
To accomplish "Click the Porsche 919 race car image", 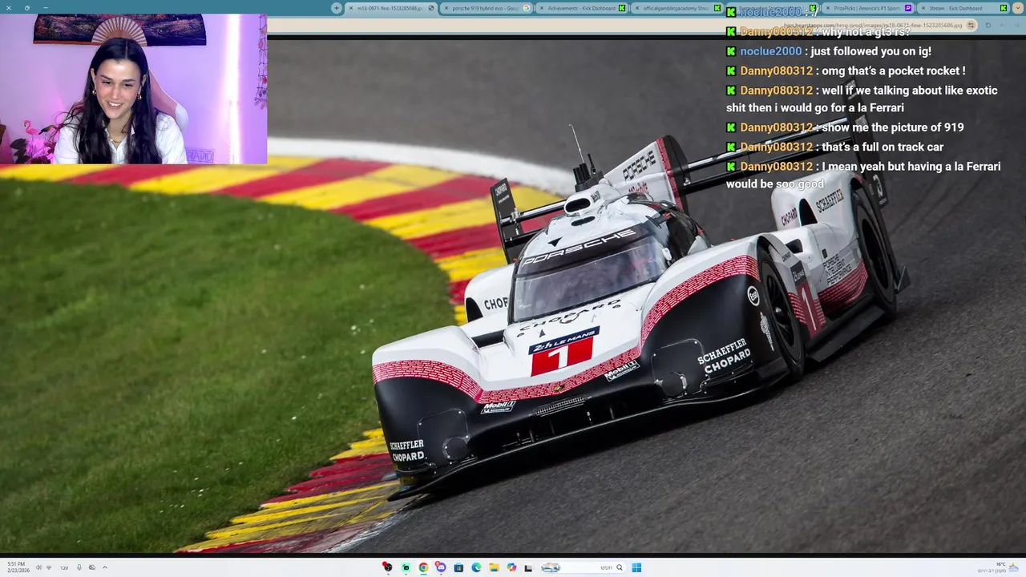I will tap(641, 313).
